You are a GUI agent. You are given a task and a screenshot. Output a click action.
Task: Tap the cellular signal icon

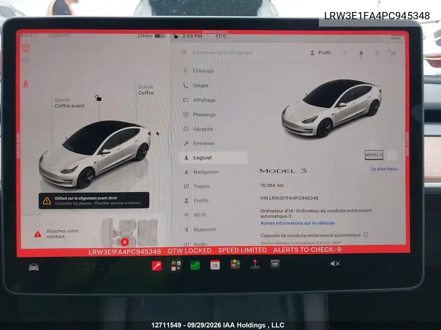[x=392, y=53]
